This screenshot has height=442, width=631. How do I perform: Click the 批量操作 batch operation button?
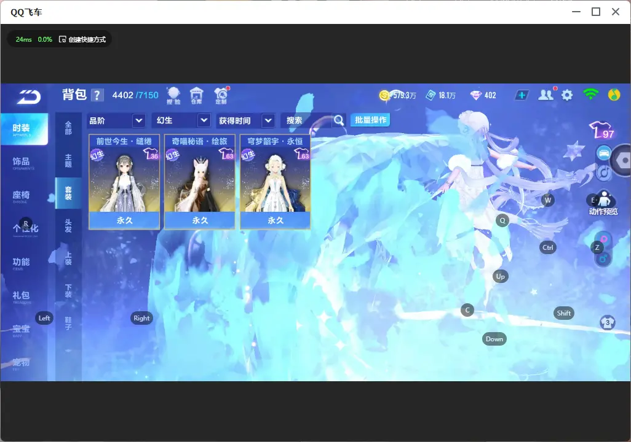(370, 120)
